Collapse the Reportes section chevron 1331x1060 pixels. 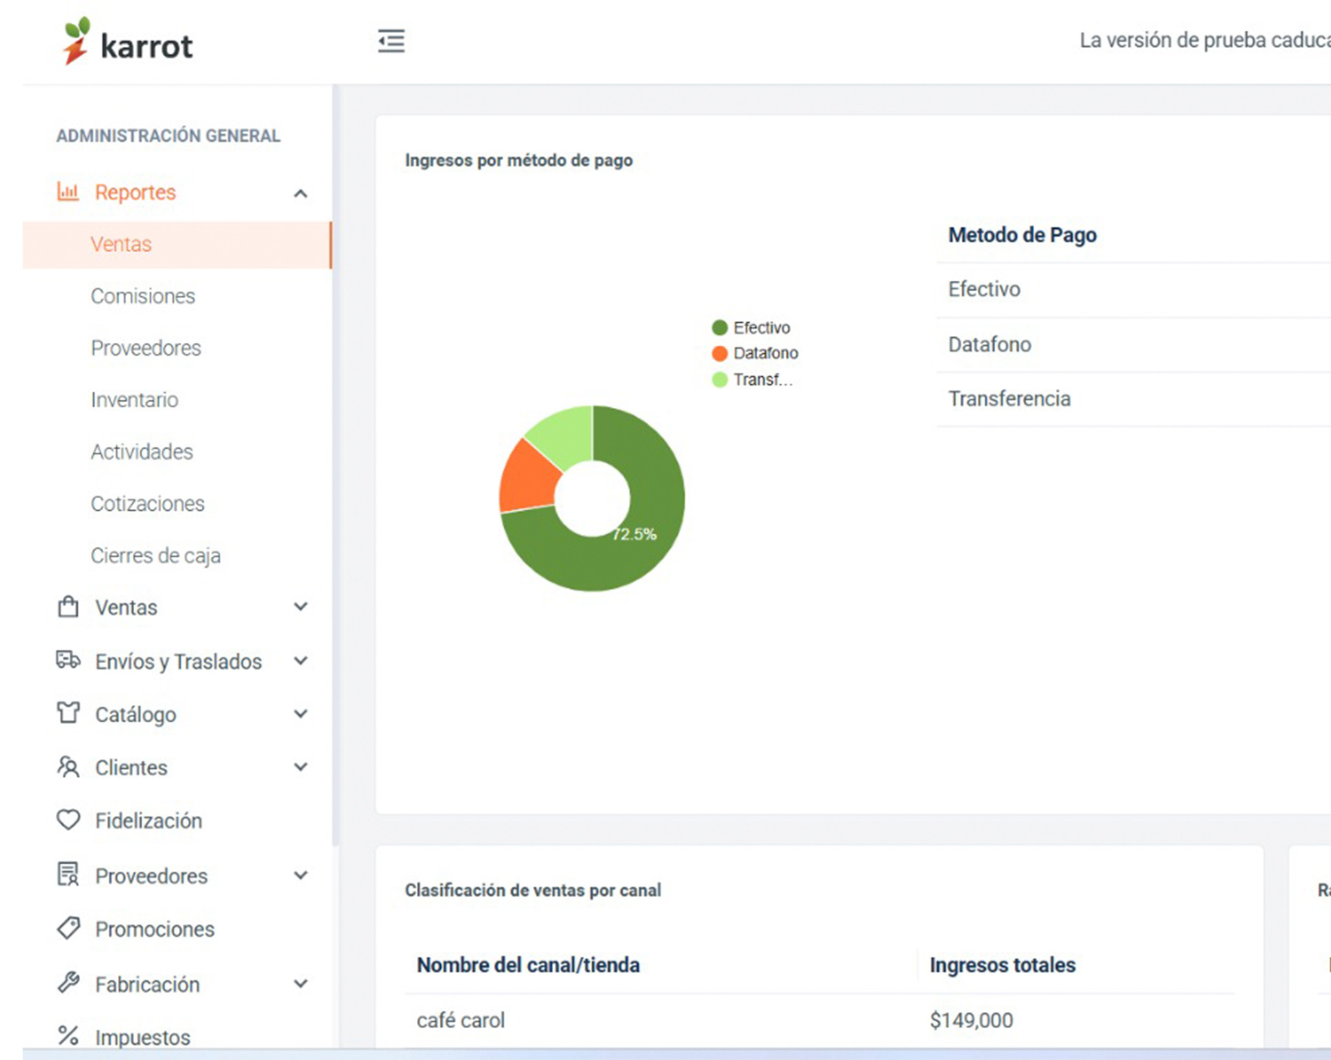pos(300,193)
